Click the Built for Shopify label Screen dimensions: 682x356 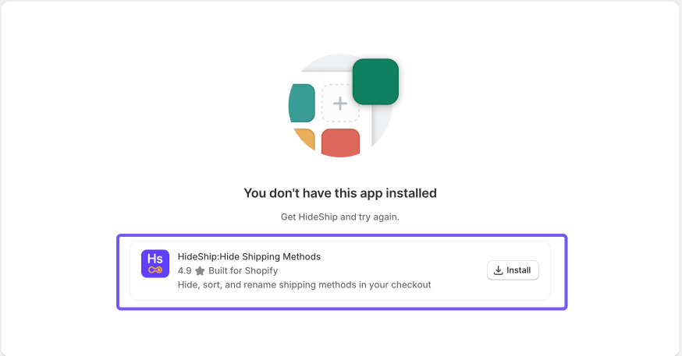click(x=243, y=271)
